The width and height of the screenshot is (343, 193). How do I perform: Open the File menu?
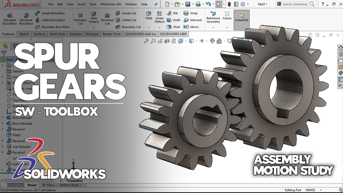(x=51, y=4)
